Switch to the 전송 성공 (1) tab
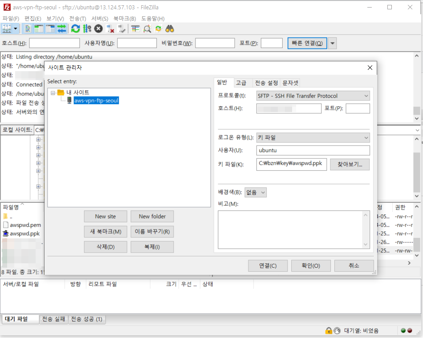423x338 pixels. [x=86, y=319]
